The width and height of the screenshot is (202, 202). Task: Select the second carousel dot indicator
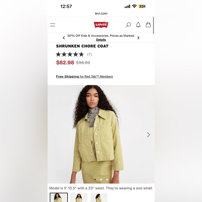(101, 179)
